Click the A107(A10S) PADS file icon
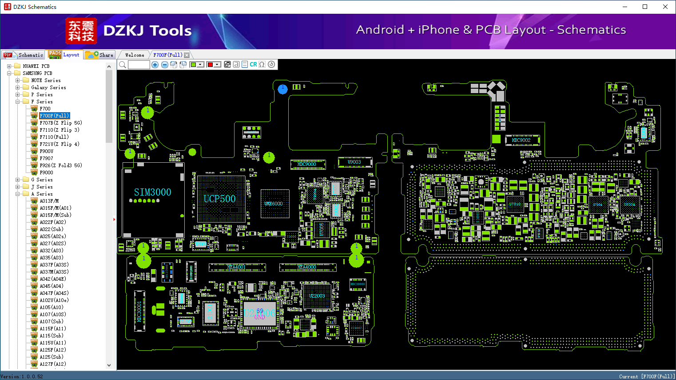This screenshot has width=676, height=380. [x=34, y=314]
